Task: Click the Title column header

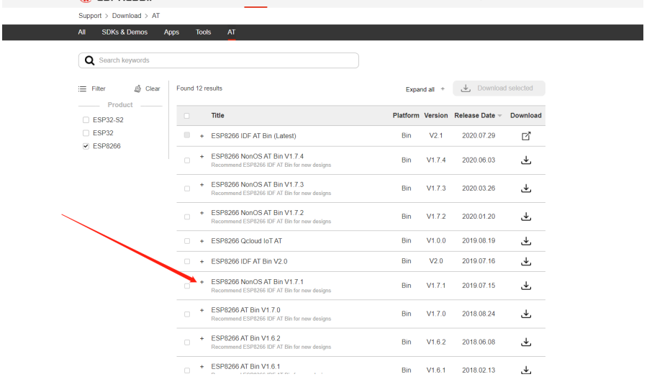Action: (x=217, y=116)
